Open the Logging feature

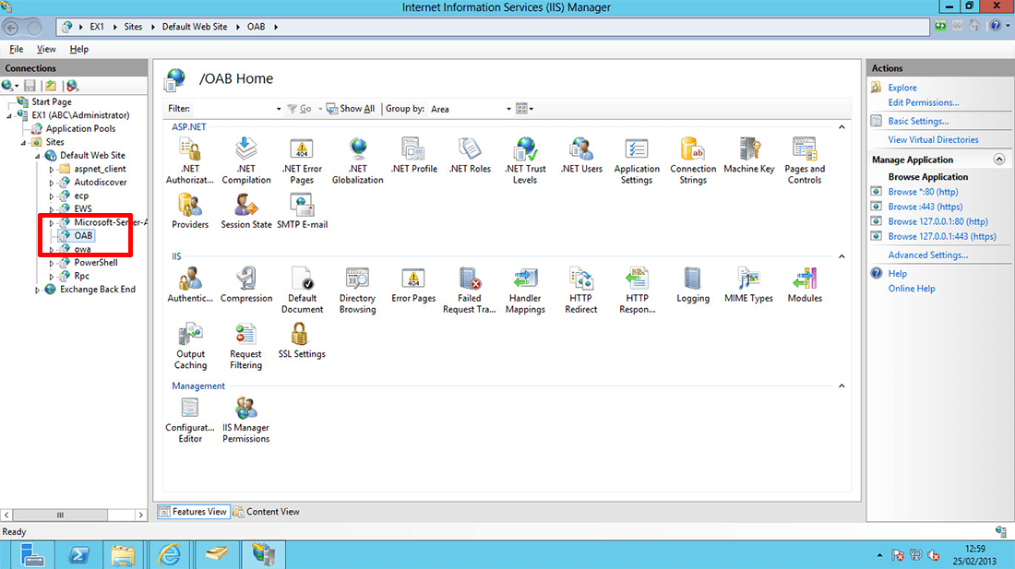coord(693,285)
